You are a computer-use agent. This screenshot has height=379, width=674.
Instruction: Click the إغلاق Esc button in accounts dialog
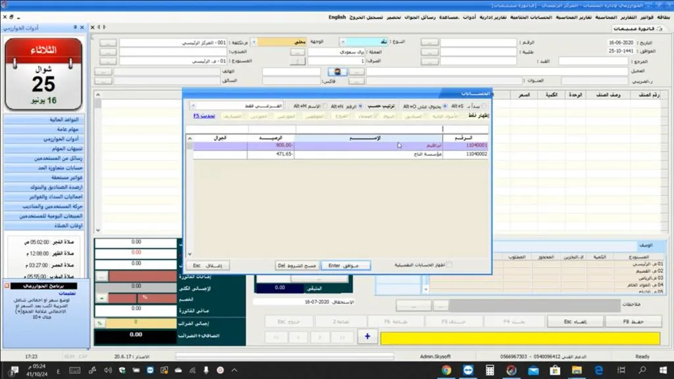207,266
